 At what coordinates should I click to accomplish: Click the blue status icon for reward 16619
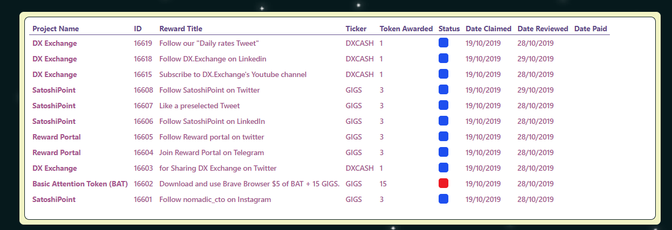click(x=443, y=43)
